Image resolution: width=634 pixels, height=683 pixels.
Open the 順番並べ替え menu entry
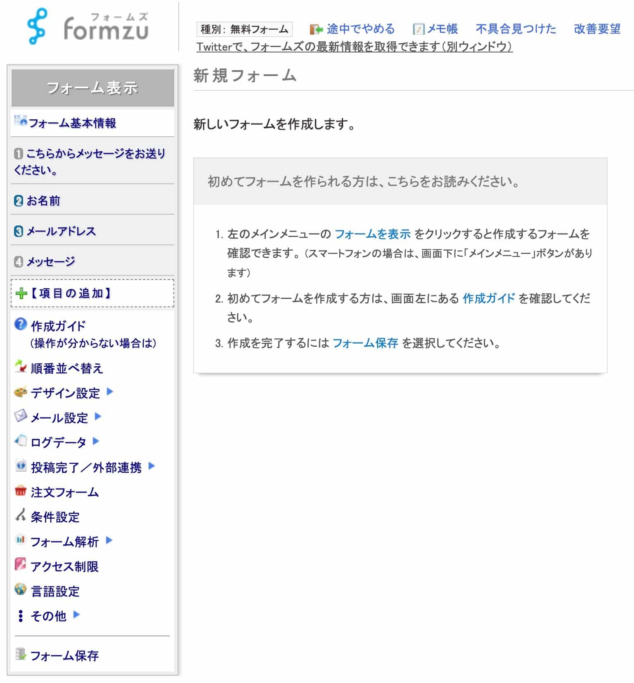click(66, 368)
